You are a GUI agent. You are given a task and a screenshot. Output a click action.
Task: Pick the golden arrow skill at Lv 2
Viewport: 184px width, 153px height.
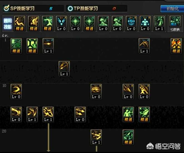point(48,46)
